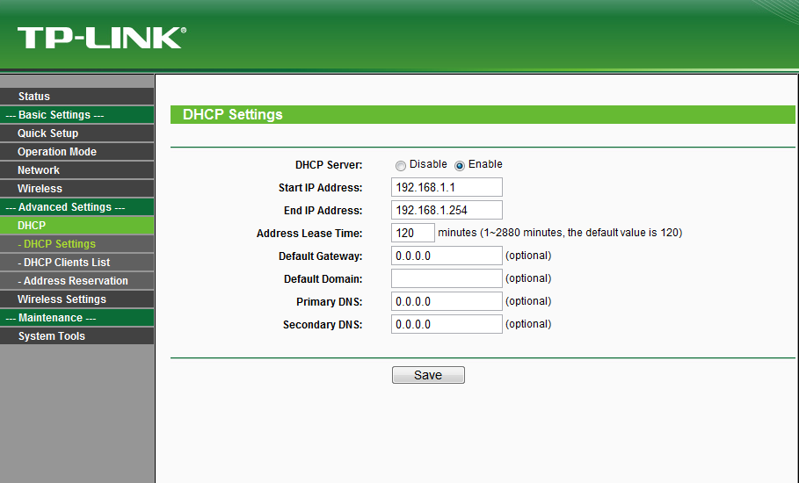This screenshot has width=799, height=483.
Task: Click the Start IP Address field
Action: (447, 187)
